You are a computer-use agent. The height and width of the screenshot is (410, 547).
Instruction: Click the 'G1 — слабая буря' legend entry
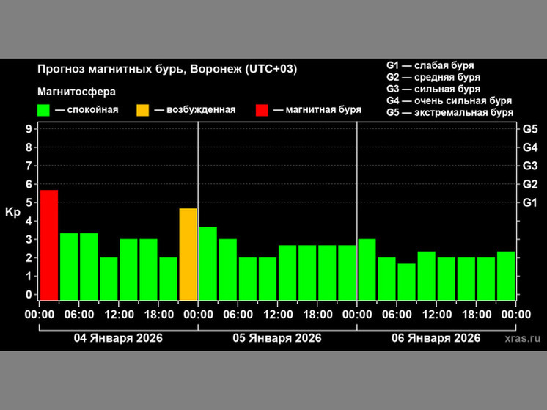click(x=429, y=65)
